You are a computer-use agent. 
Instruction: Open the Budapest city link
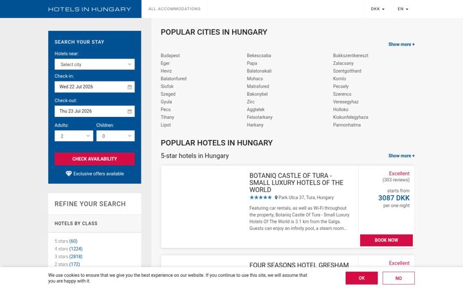[170, 55]
